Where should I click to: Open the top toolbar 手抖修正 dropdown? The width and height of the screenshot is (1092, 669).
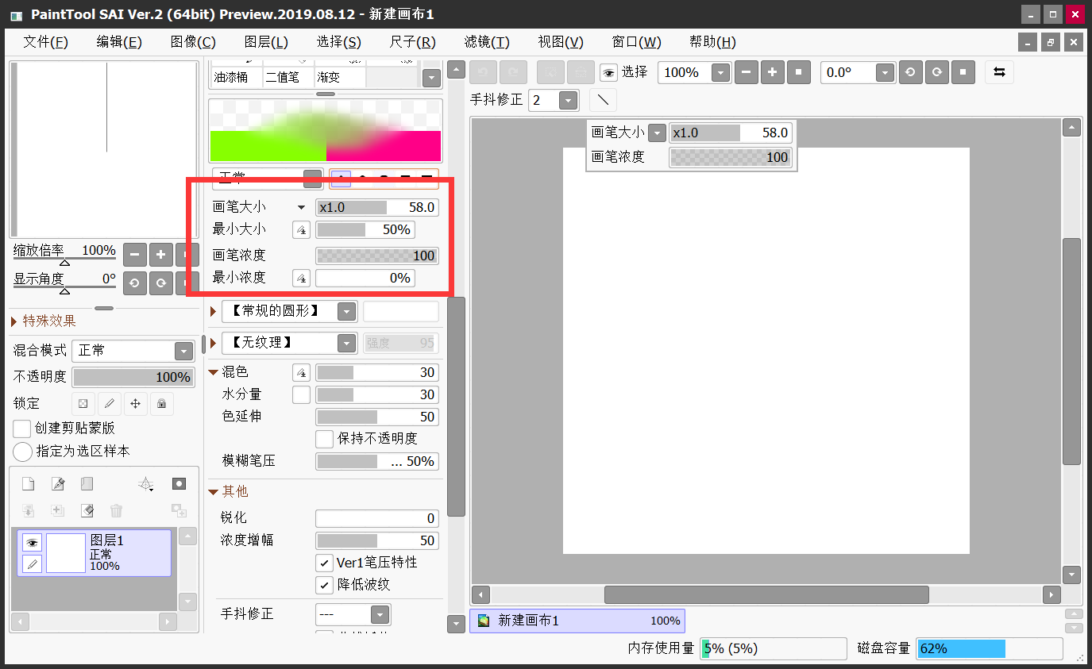pyautogui.click(x=568, y=100)
